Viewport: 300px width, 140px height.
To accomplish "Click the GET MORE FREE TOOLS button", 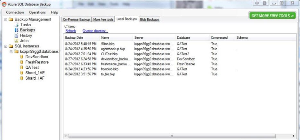I will coord(272,16).
